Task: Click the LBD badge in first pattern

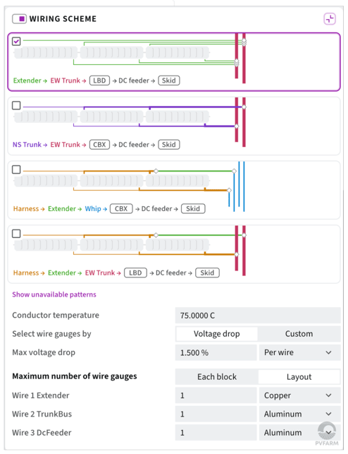Action: (x=99, y=80)
